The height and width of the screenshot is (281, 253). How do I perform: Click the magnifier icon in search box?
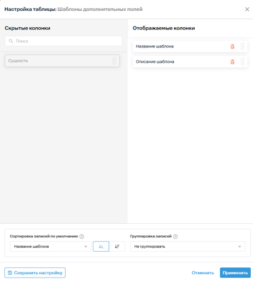click(x=11, y=41)
